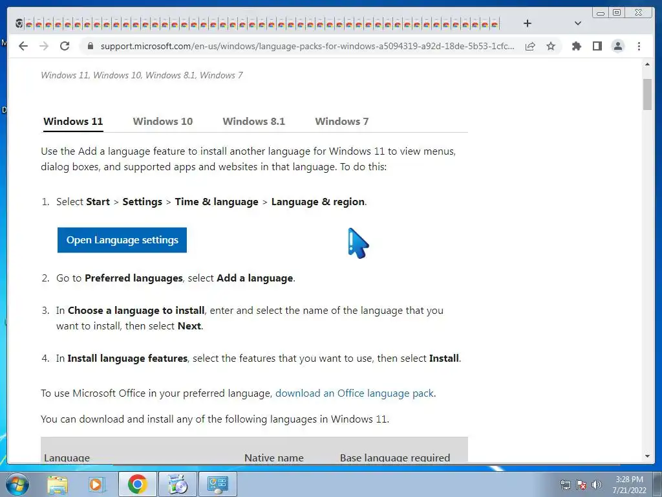This screenshot has width=662, height=497.
Task: Click the 'Time & language' bold text
Action: (217, 202)
